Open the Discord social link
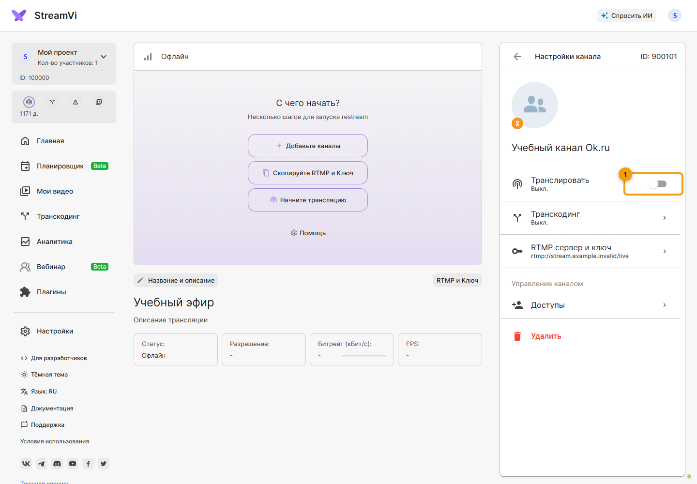This screenshot has width=697, height=484. point(57,464)
